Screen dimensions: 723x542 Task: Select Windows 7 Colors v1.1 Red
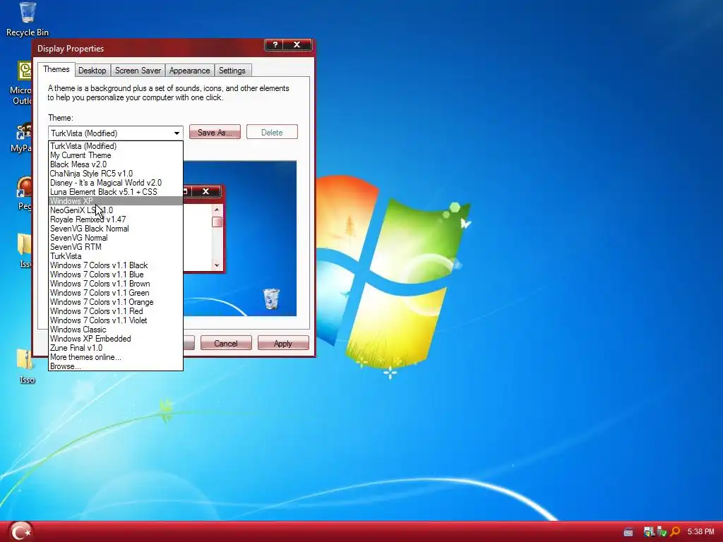coord(116,311)
